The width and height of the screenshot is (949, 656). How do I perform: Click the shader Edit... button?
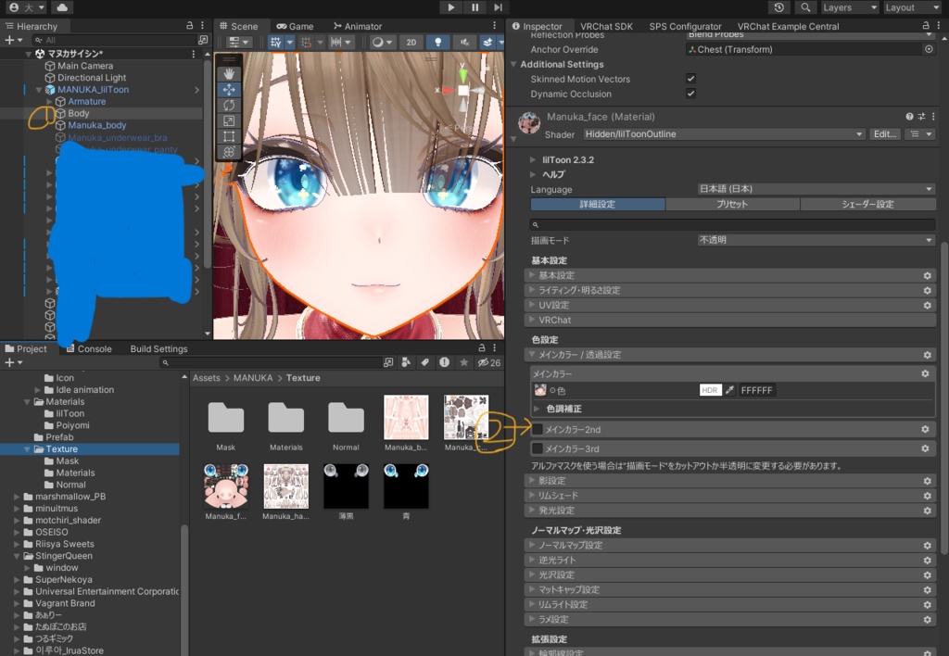pyautogui.click(x=884, y=134)
